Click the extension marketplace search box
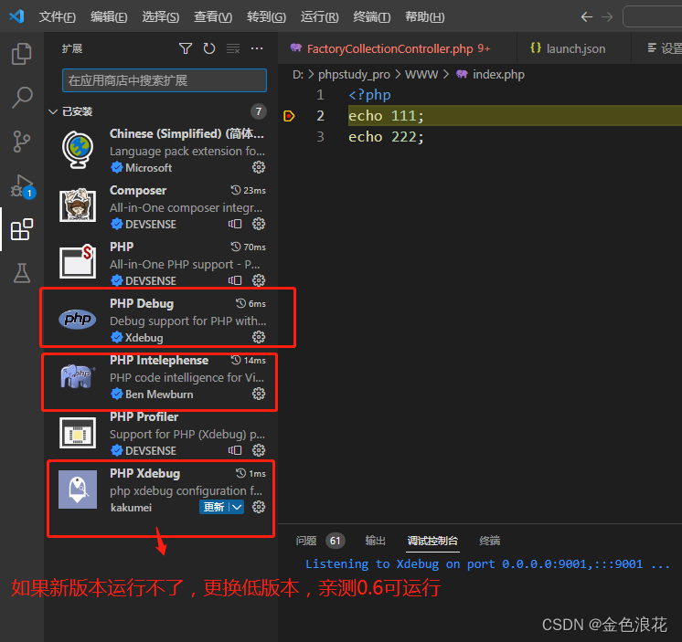This screenshot has width=682, height=642. click(165, 80)
